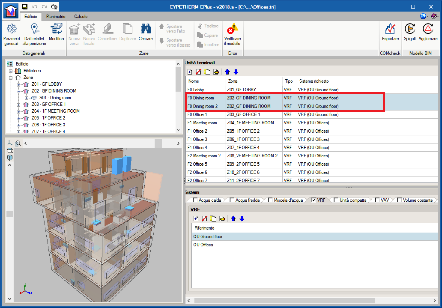Screen dimensions: 442x308
Task: Expand the Z06 - 1F OFFICE 3 node
Action: [19, 125]
